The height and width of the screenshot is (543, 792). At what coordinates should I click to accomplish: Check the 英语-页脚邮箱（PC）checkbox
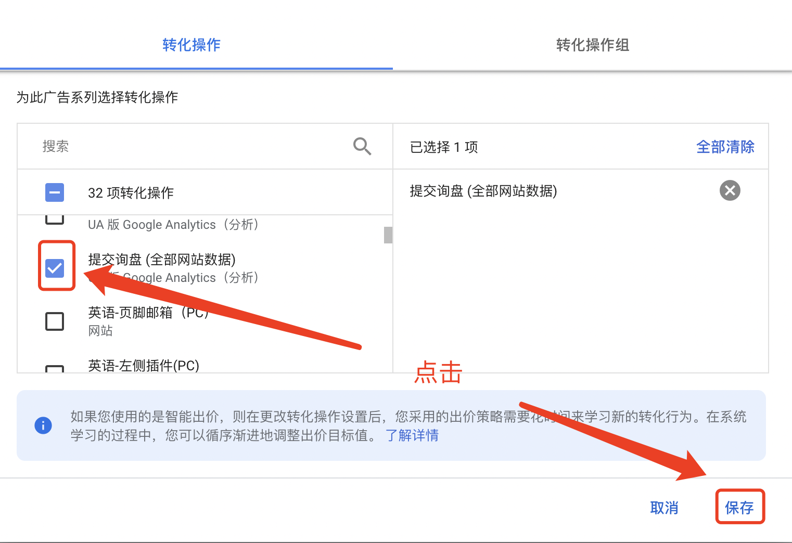(x=55, y=321)
